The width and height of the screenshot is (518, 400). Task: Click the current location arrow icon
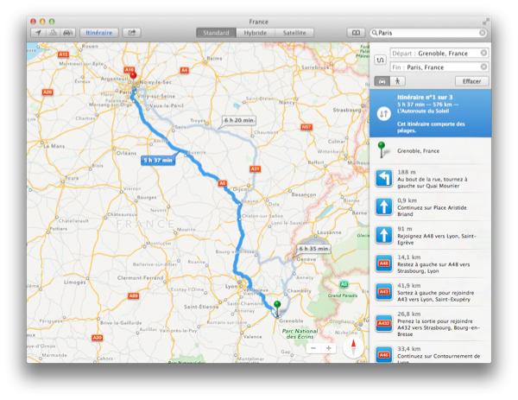coord(38,33)
